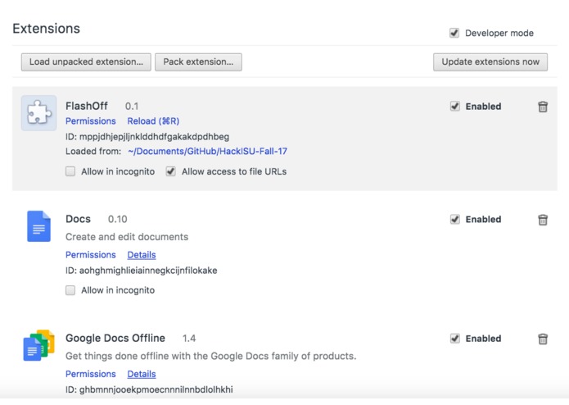Click the Docs extension name text
Screen dimensions: 569x405
click(78, 219)
